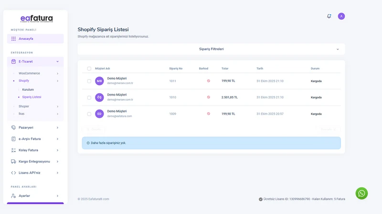This screenshot has width=382, height=214.
Task: Collapse the E-Ticaret menu chevron
Action: coord(57,62)
